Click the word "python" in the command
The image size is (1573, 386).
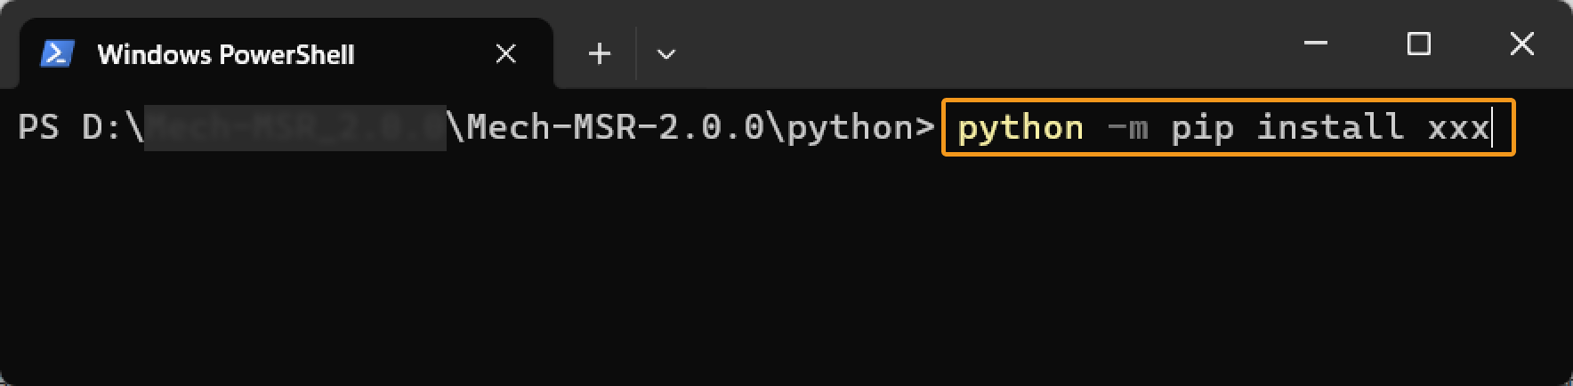(x=1020, y=128)
